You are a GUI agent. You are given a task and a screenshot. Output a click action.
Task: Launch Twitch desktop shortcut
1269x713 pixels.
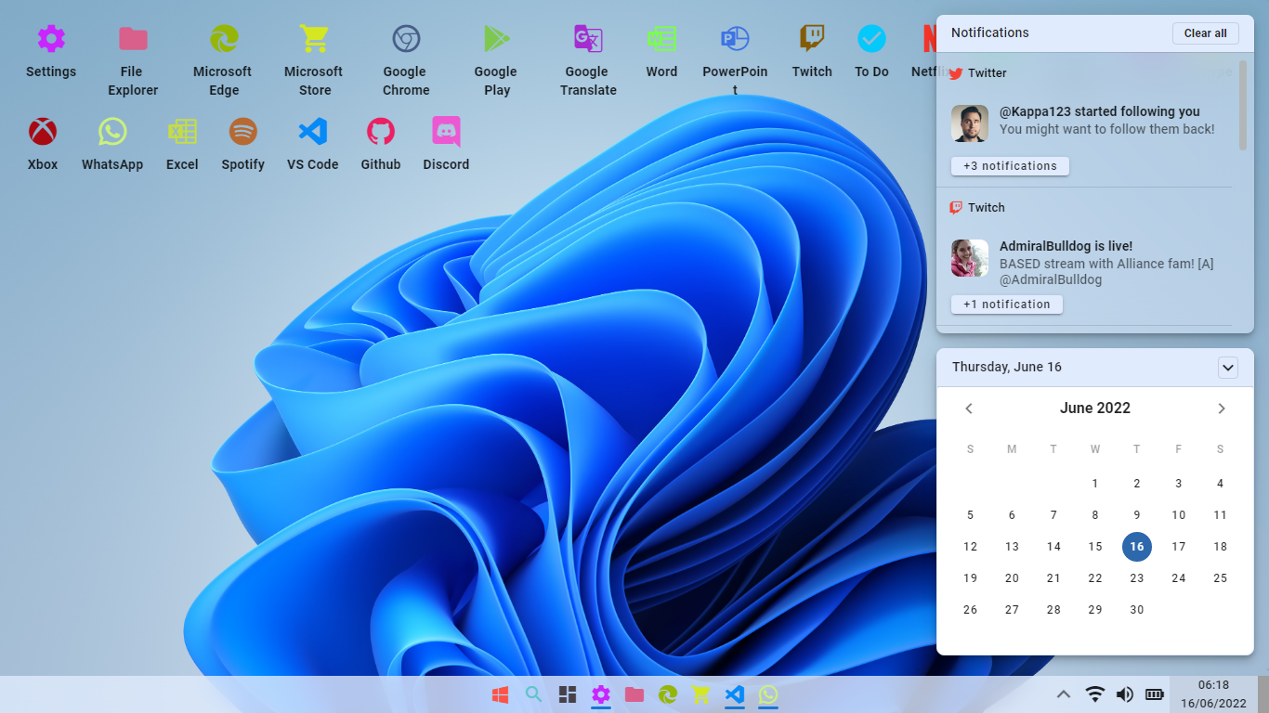812,52
